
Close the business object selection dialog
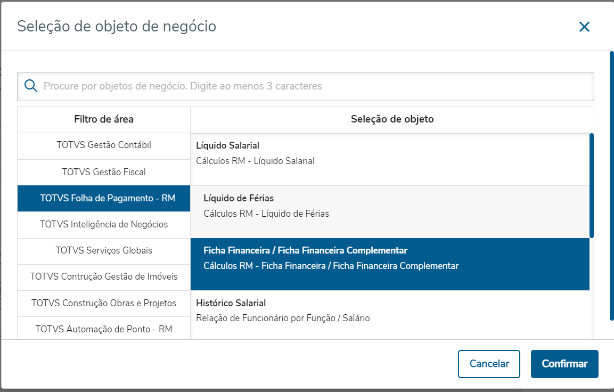584,27
